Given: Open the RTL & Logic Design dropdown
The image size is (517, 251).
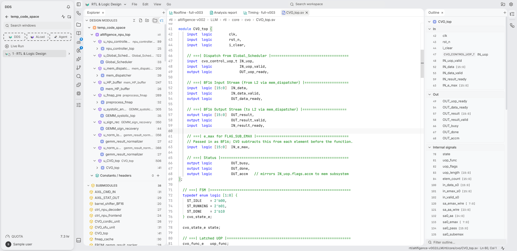Looking at the screenshot, I should [106, 4].
